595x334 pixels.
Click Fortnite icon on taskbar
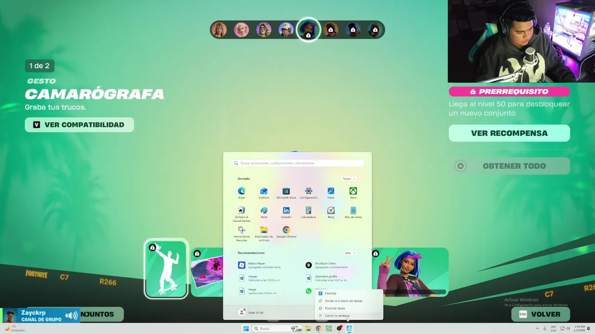pos(350,328)
